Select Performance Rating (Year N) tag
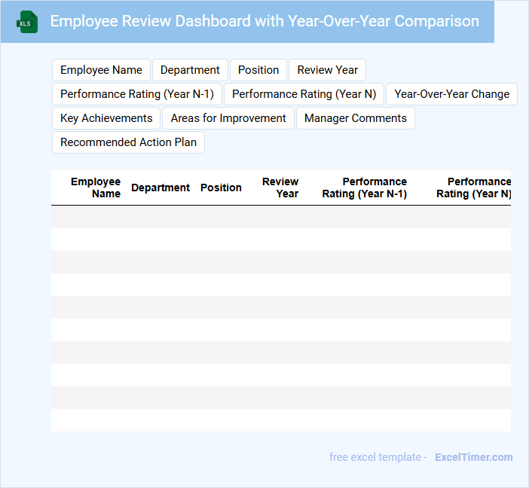Screen dimensions: 529x488 pos(304,94)
